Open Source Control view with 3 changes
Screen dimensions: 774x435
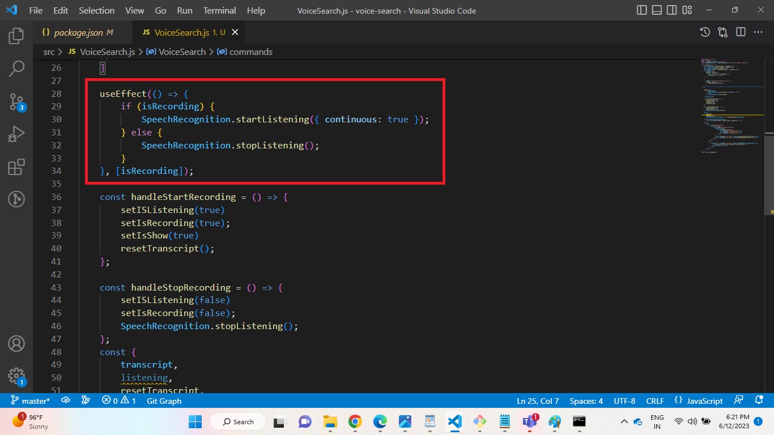pos(16,102)
